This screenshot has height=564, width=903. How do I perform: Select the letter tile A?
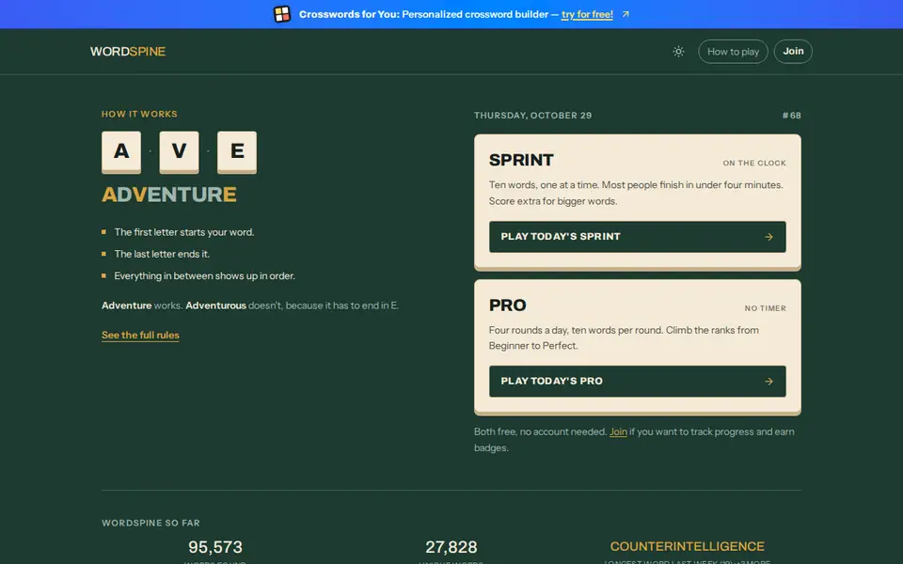click(x=121, y=152)
